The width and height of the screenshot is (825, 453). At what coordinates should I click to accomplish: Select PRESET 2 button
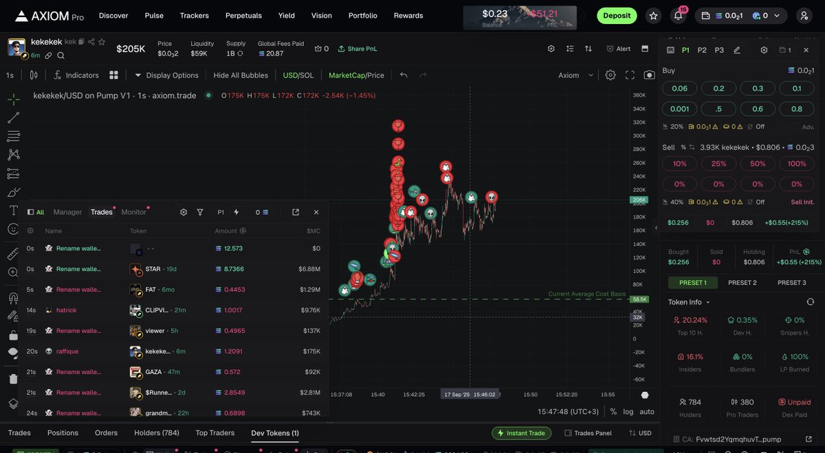(742, 283)
